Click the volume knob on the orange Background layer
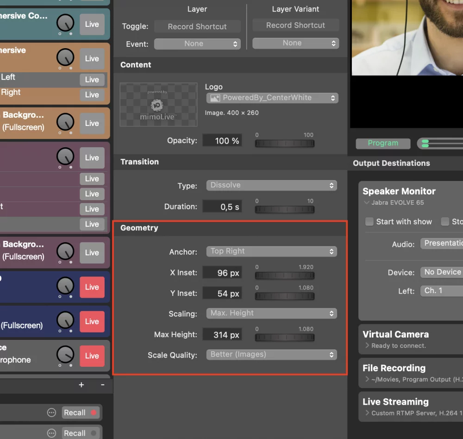 click(x=65, y=122)
